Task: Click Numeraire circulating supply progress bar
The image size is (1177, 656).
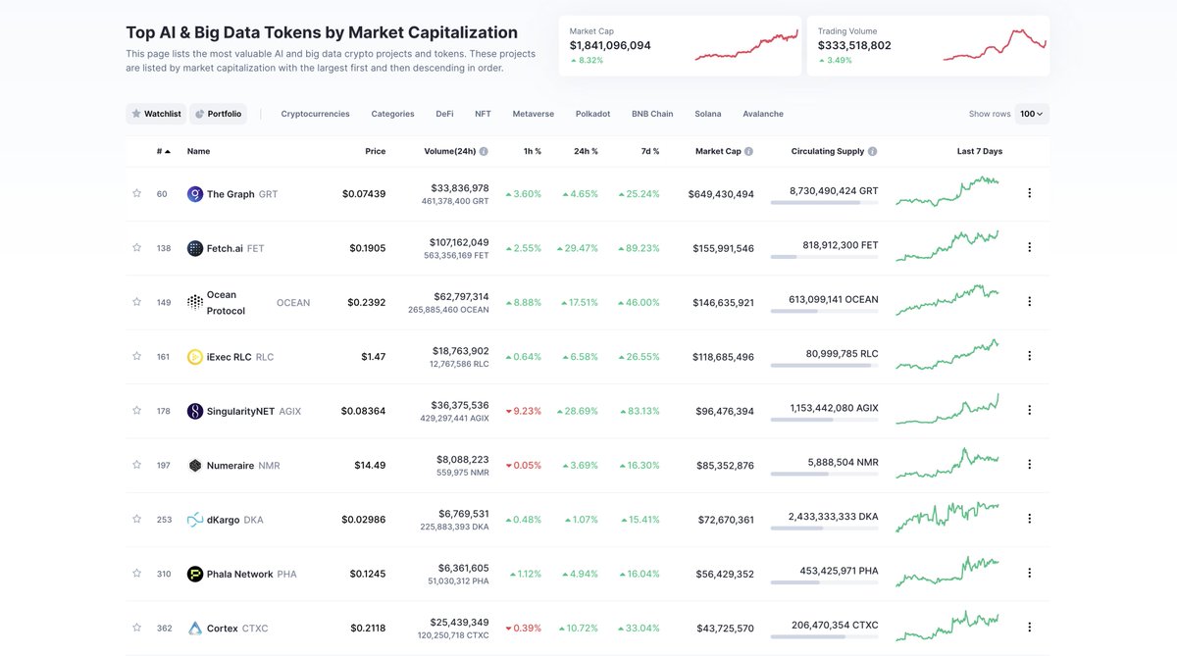Action: (824, 474)
